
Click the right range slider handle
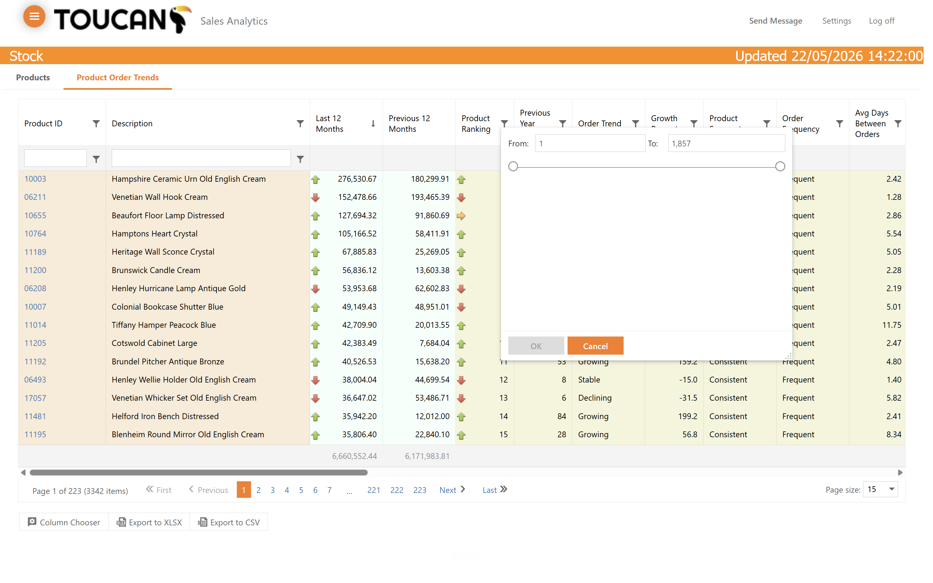(x=780, y=166)
